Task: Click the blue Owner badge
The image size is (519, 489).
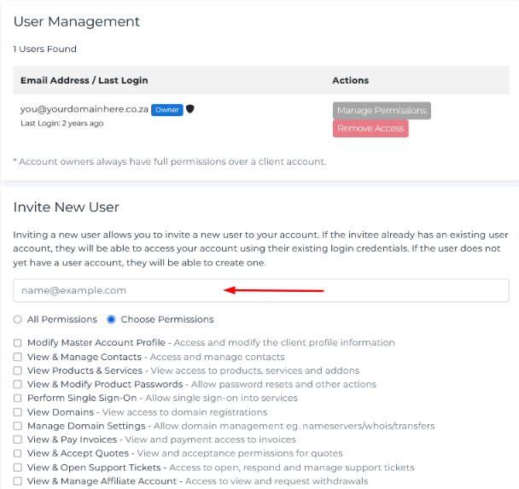Action: (x=166, y=109)
